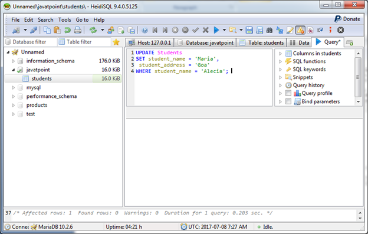
Task: Click the find and replace icon
Action: pos(280,30)
